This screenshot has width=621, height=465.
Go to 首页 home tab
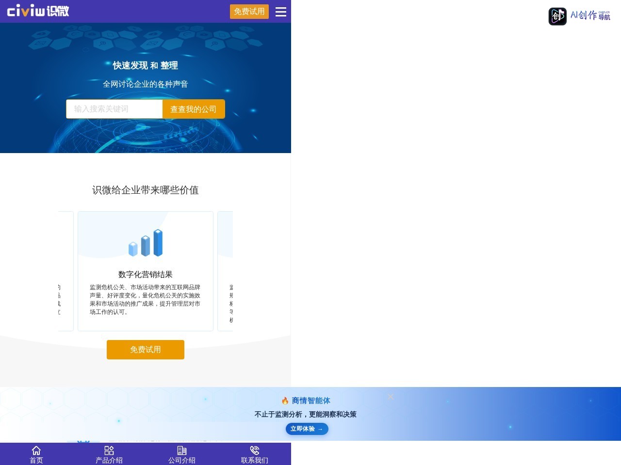click(36, 454)
